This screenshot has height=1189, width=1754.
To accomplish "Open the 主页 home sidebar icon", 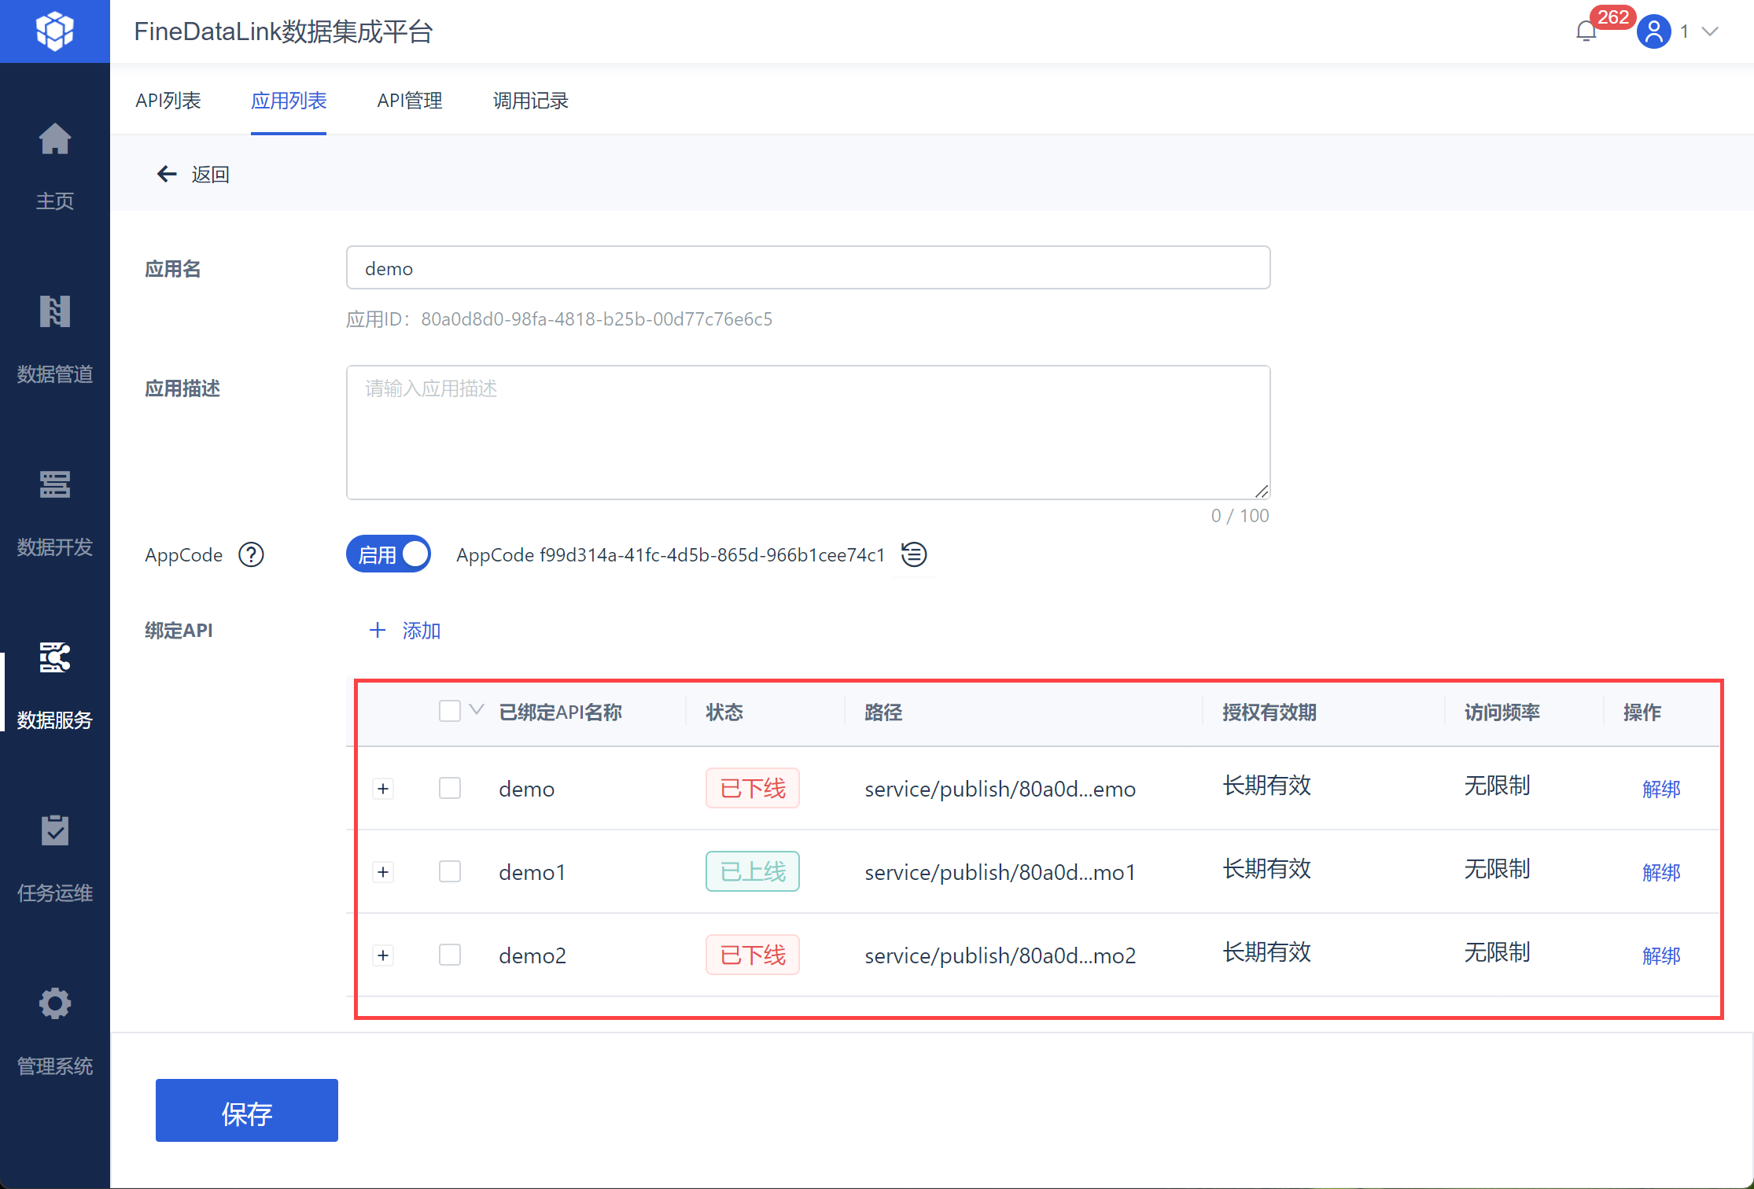I will pos(55,141).
